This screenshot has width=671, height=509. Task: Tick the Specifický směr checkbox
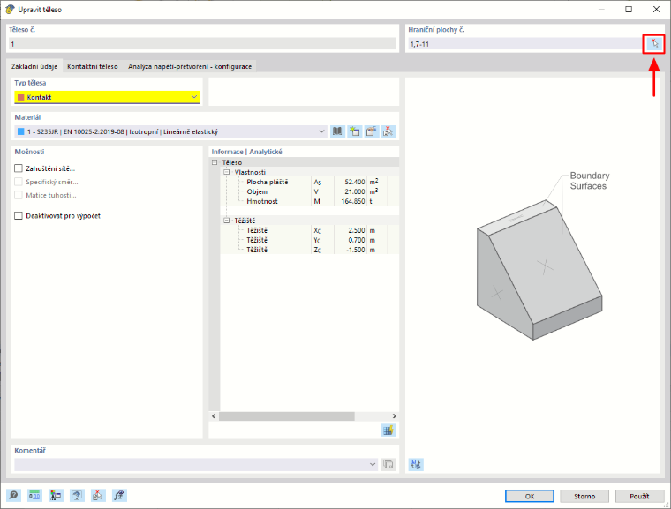coord(19,182)
